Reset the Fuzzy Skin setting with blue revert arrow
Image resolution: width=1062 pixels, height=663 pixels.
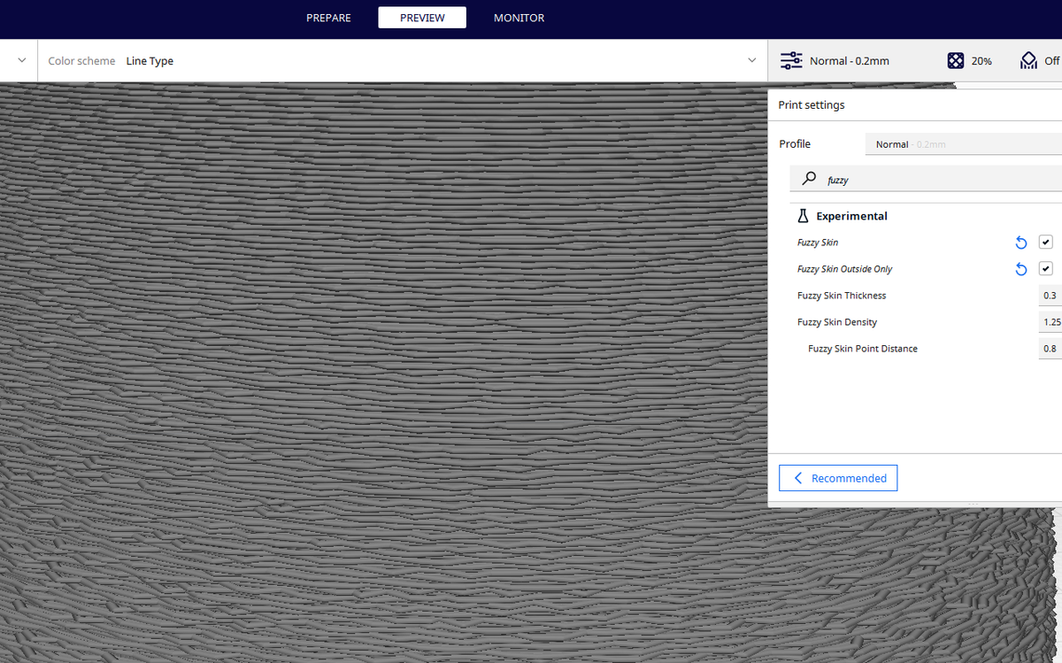pos(1020,242)
